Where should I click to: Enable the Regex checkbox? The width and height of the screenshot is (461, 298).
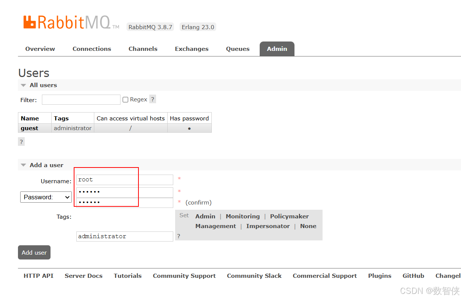click(125, 99)
